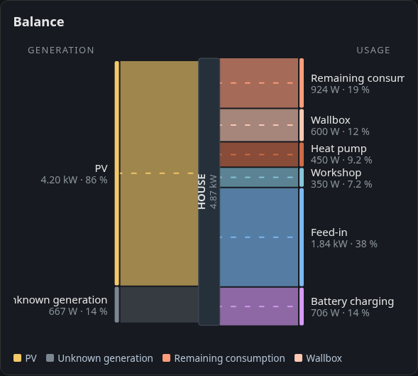This screenshot has width=418, height=376.
Task: Click the Wallbox legend color swatch
Action: pyautogui.click(x=298, y=358)
